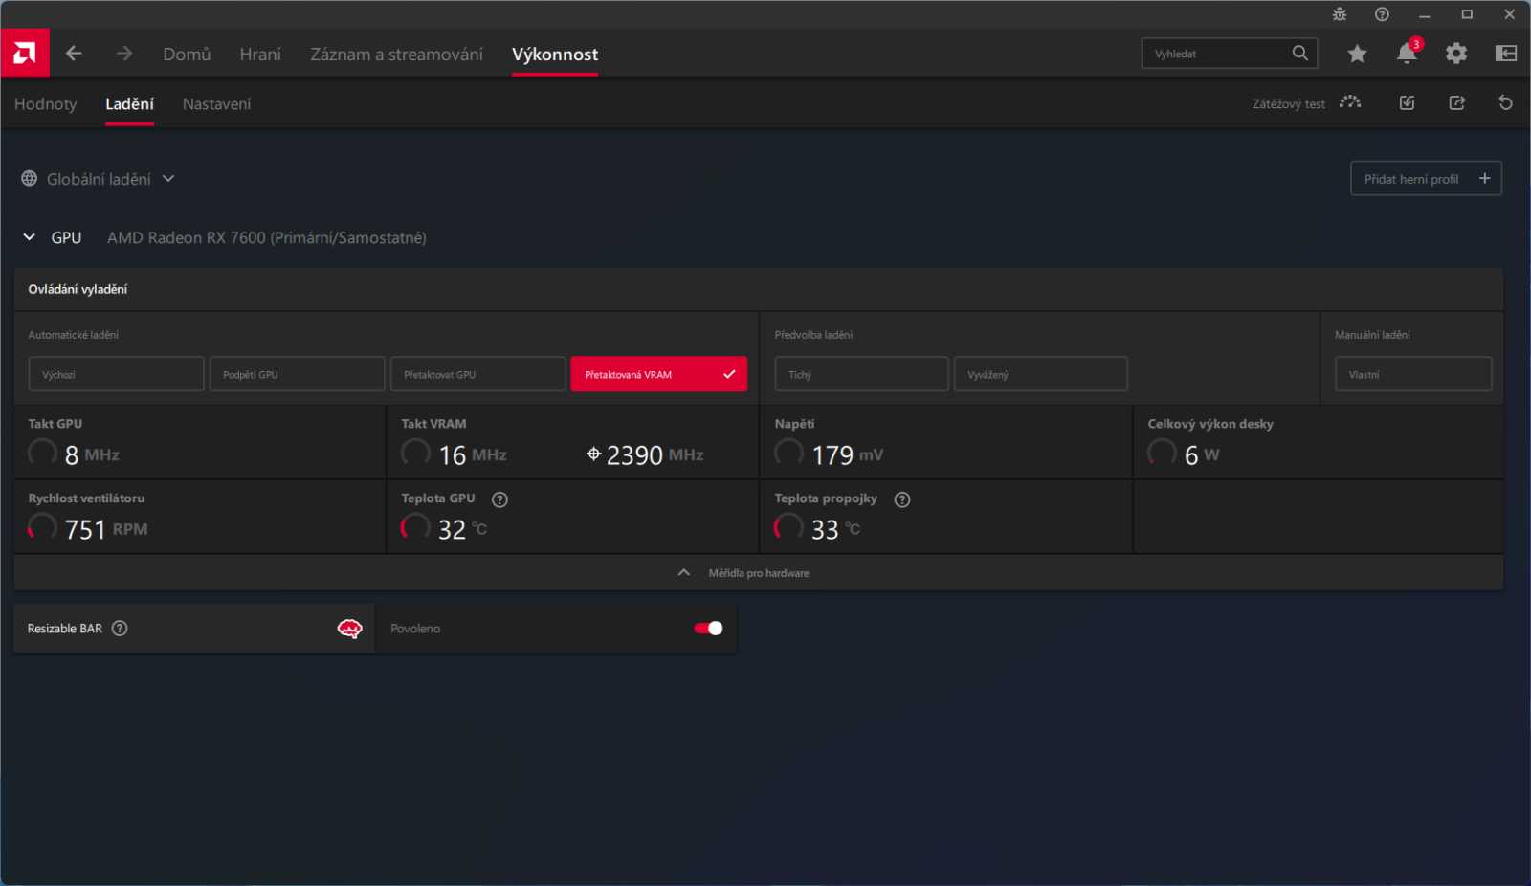The width and height of the screenshot is (1531, 886).
Task: Show Teplota GPU help tooltip icon
Action: tap(499, 499)
